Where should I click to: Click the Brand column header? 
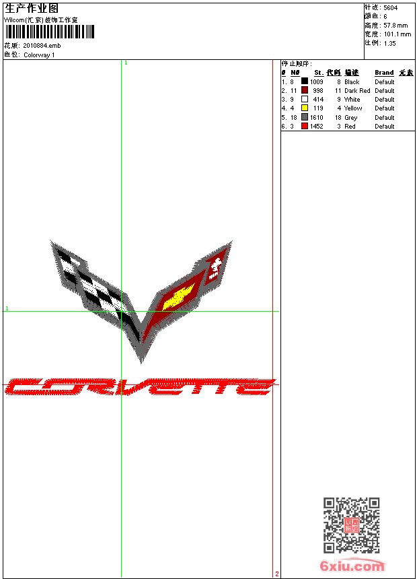click(384, 73)
